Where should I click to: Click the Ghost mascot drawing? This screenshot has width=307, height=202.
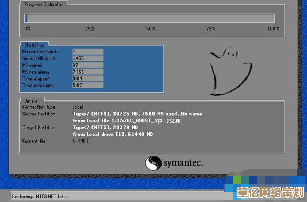tap(231, 72)
